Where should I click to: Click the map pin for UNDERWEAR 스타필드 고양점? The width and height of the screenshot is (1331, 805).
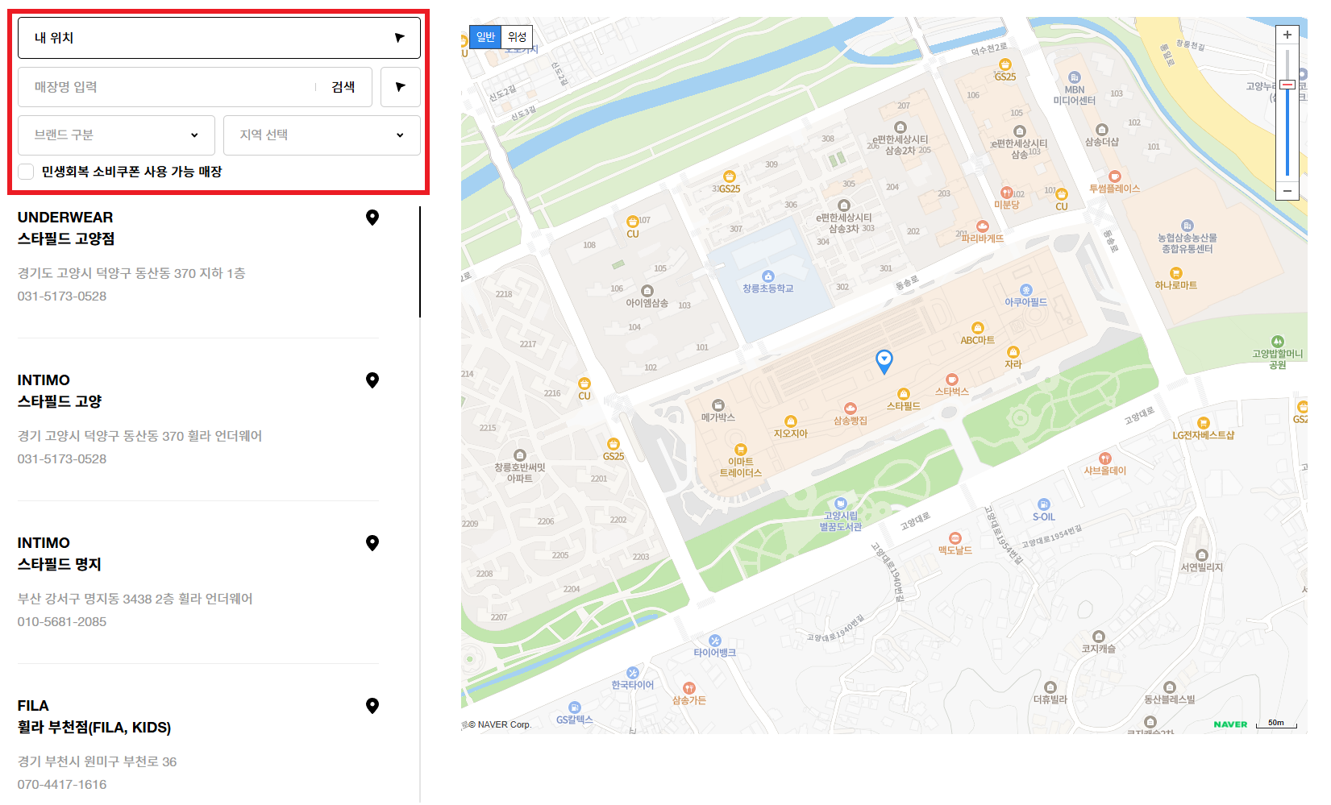(372, 218)
